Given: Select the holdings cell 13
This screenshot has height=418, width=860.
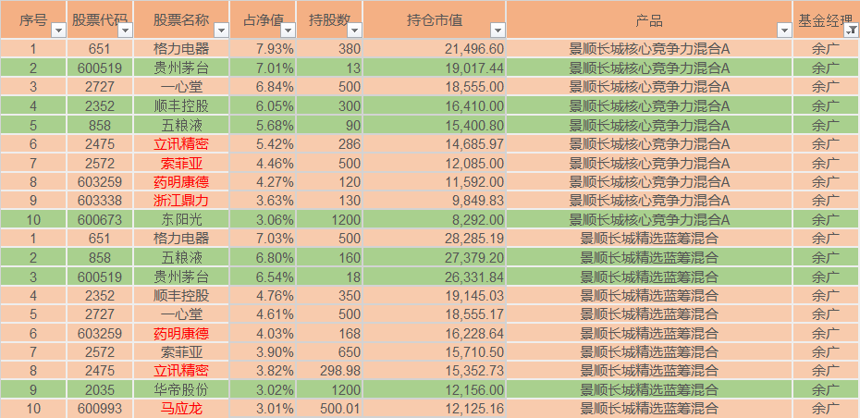Looking at the screenshot, I should click(329, 68).
